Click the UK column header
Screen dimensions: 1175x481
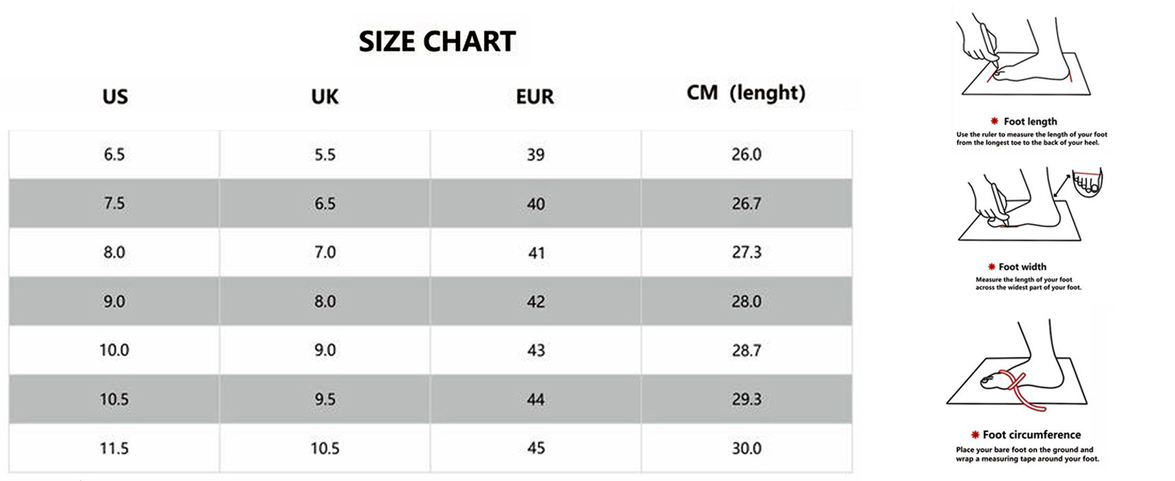[x=325, y=97]
